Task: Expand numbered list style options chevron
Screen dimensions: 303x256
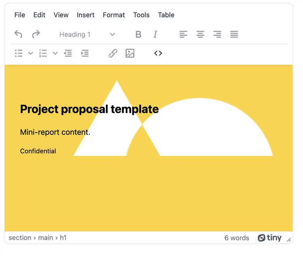Action: pyautogui.click(x=55, y=53)
